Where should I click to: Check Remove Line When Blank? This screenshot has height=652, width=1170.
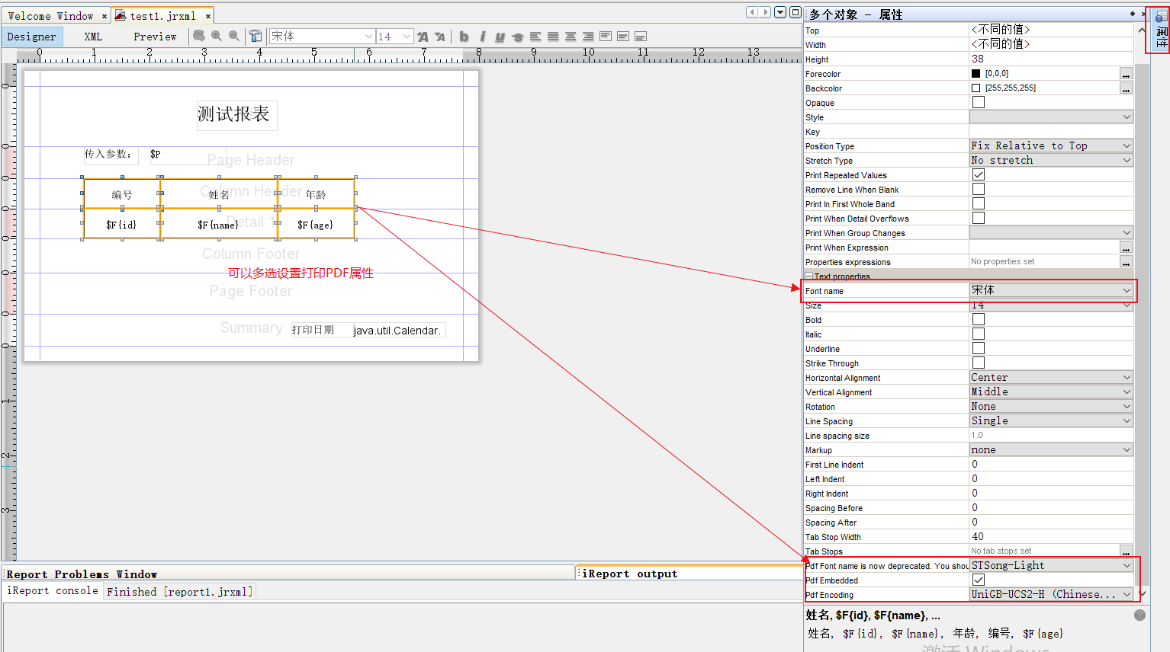979,189
